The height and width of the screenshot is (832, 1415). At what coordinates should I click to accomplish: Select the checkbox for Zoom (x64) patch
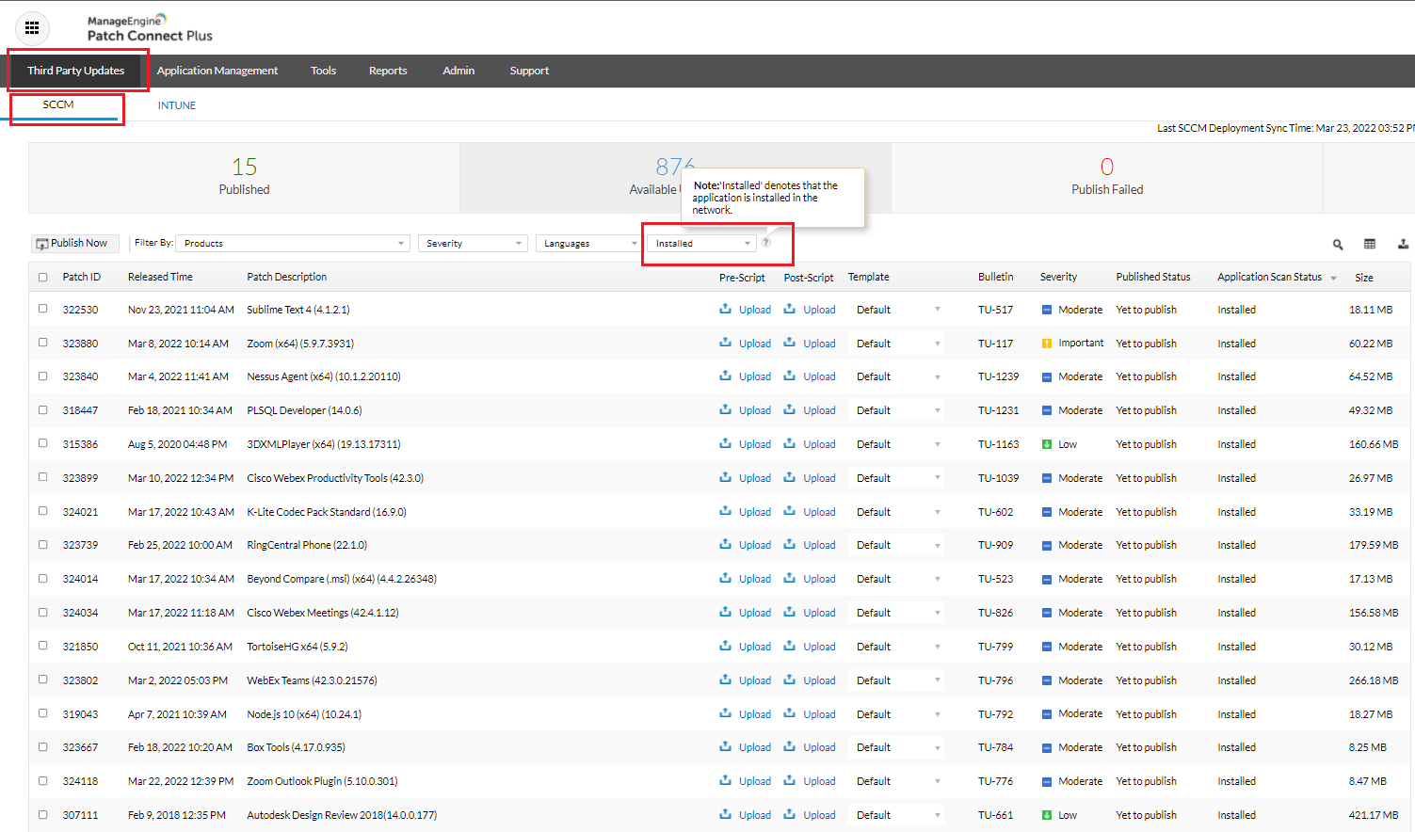point(42,343)
